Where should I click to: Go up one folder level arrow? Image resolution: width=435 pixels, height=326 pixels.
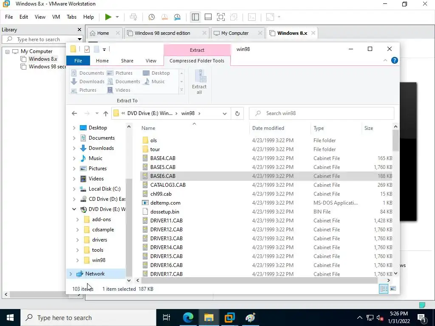(105, 113)
